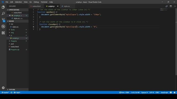Open the Extensions view
Viewport: 177px width, 99px height.
pos(3,33)
